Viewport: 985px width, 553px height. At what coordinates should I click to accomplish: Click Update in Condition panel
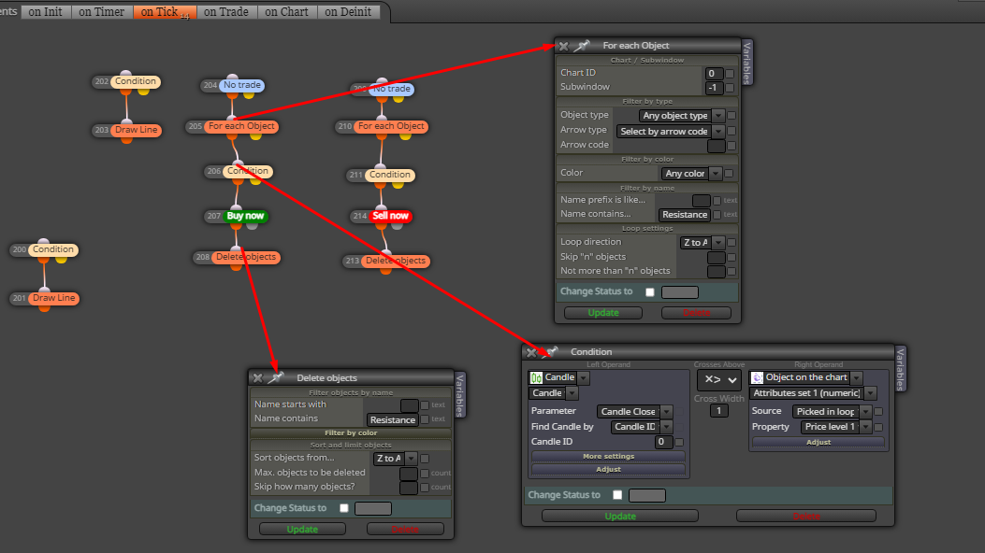point(620,516)
